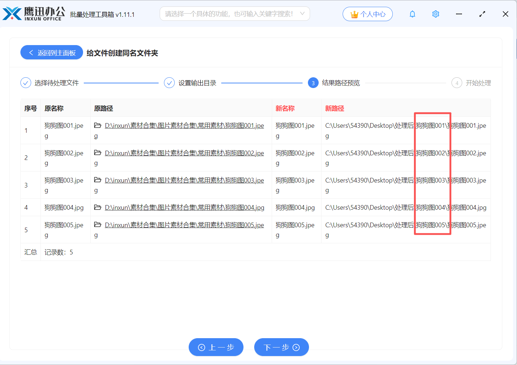Select step 4 开始处理
This screenshot has width=517, height=365.
(471, 83)
